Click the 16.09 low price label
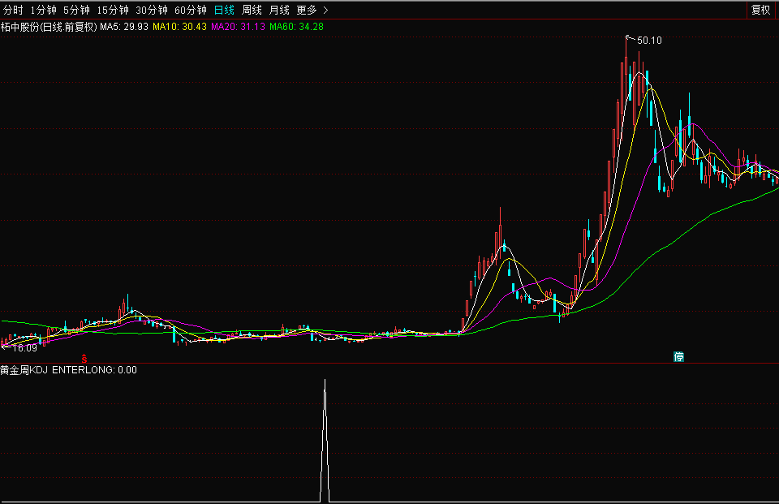Image resolution: width=779 pixels, height=504 pixels. point(25,348)
